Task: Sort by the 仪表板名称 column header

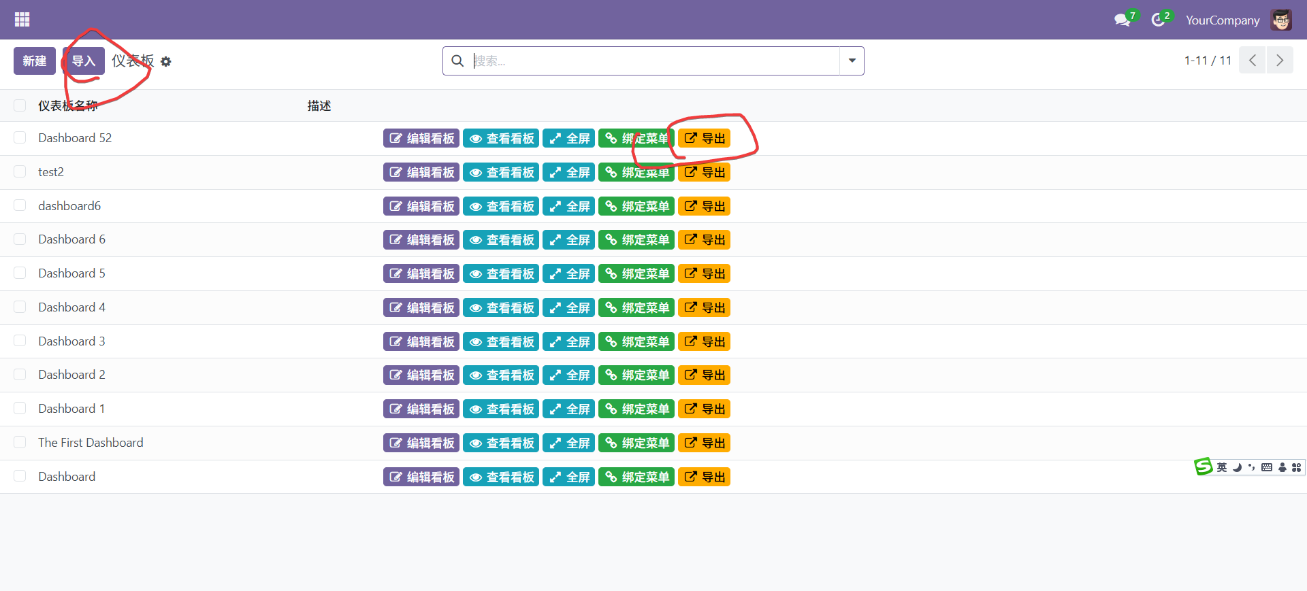Action: point(68,105)
